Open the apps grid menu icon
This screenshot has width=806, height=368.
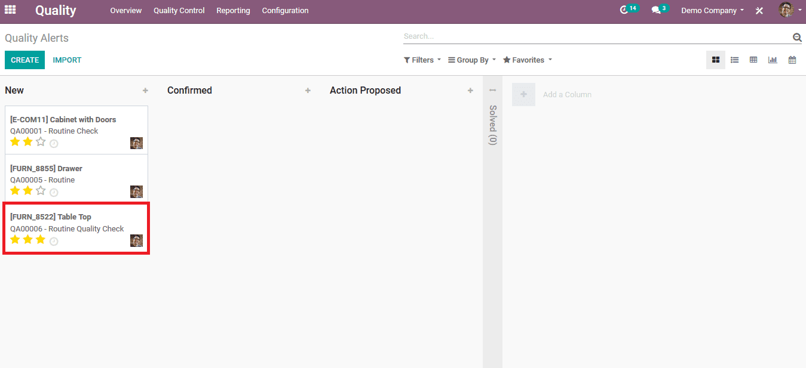click(x=10, y=10)
